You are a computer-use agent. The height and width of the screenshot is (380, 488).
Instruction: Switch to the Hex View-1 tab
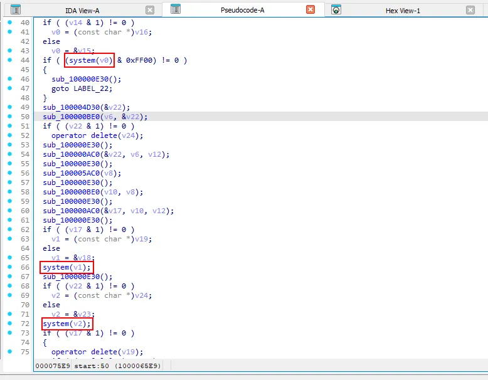point(403,11)
